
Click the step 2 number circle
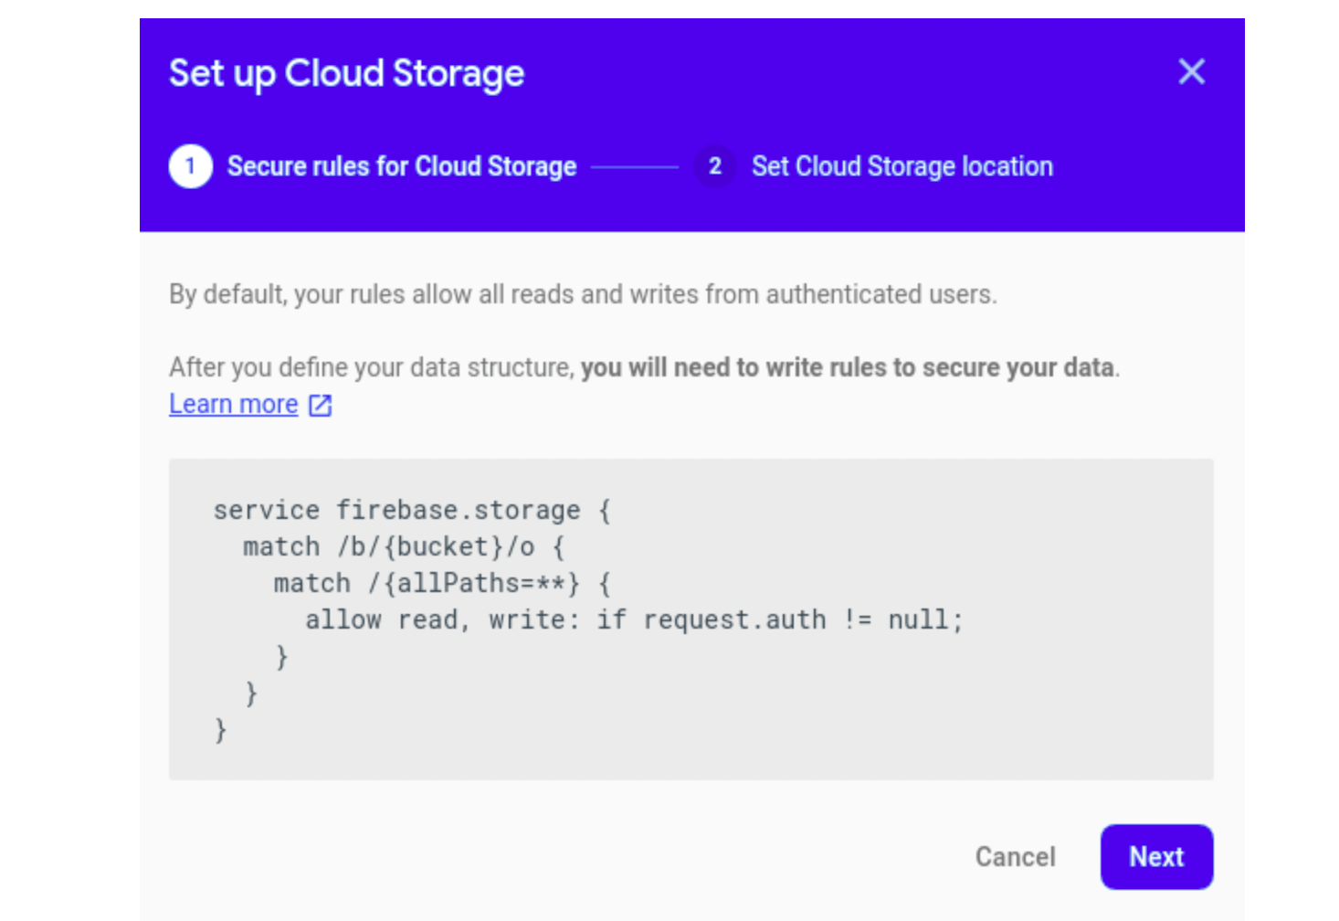715,166
